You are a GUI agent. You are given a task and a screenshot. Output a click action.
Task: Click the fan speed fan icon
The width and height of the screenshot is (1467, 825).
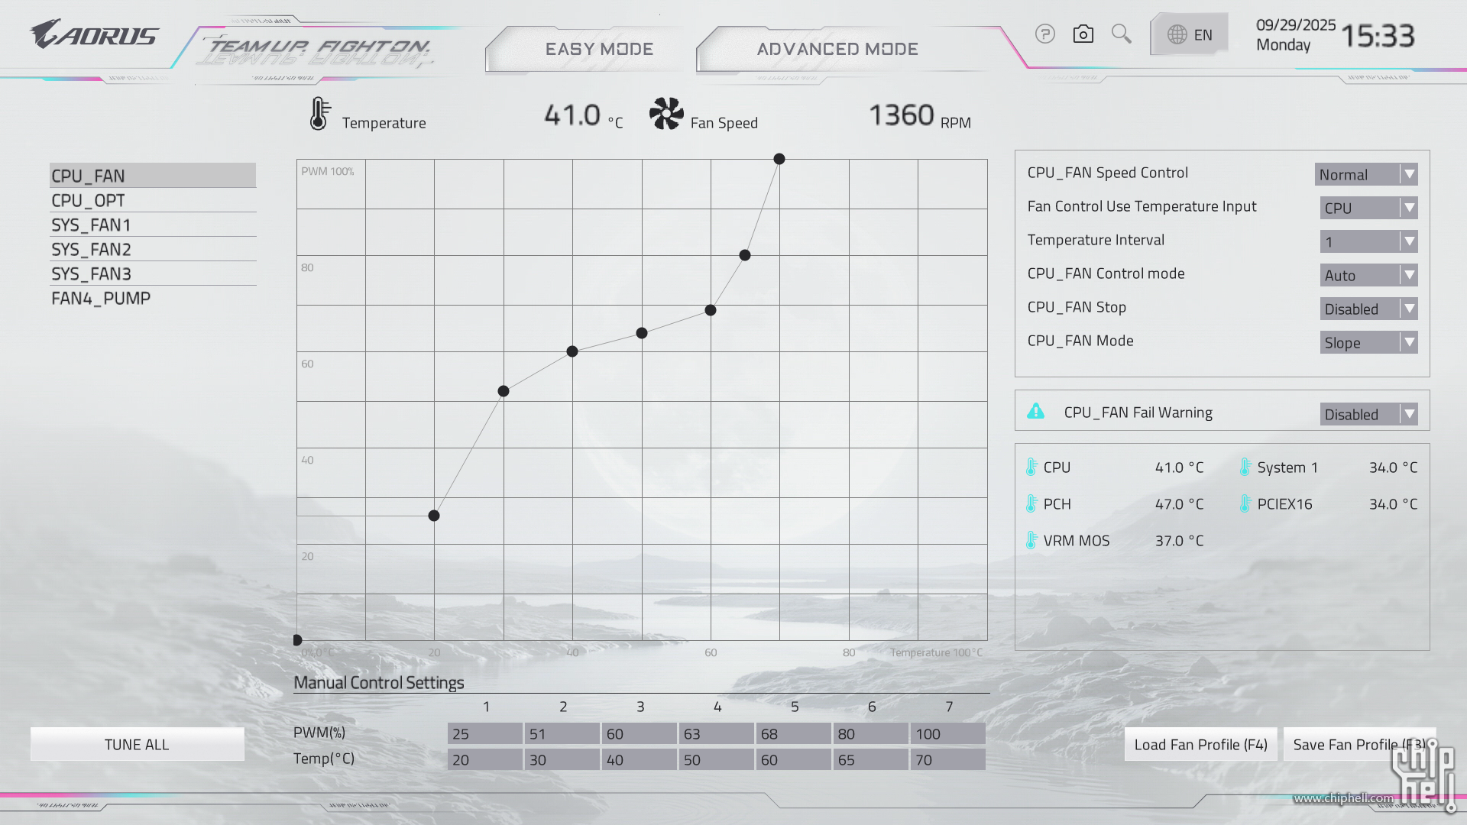666,114
